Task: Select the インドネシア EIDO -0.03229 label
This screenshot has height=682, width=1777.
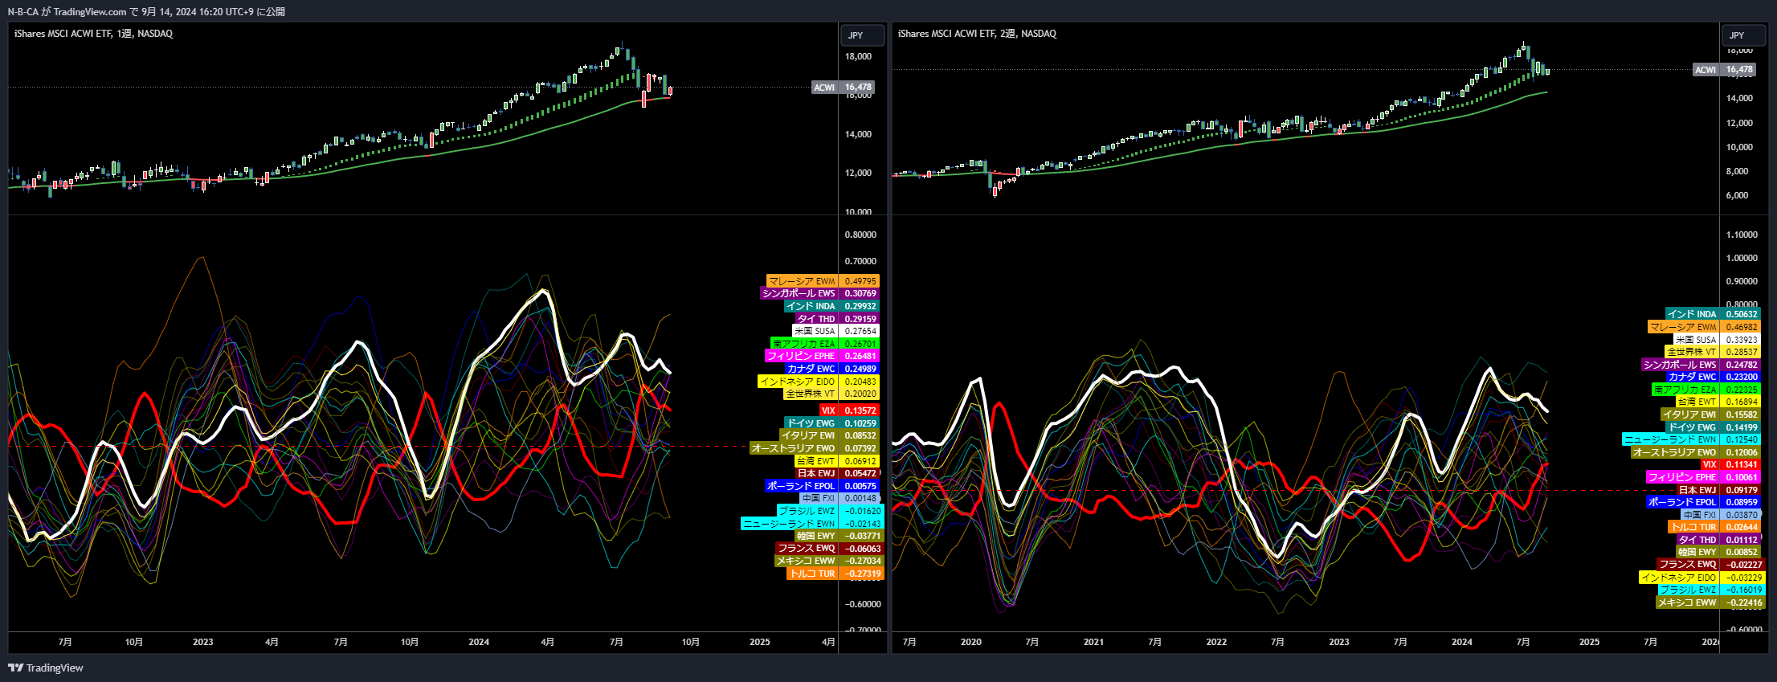Action: click(1701, 578)
